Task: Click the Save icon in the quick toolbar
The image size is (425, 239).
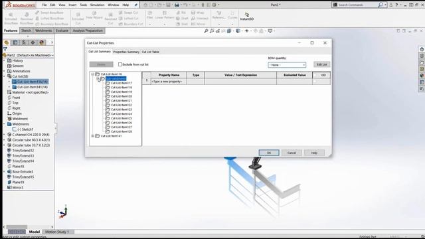Action: pos(168,5)
